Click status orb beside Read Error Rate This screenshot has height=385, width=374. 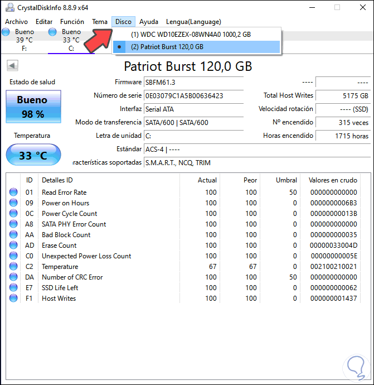13,192
